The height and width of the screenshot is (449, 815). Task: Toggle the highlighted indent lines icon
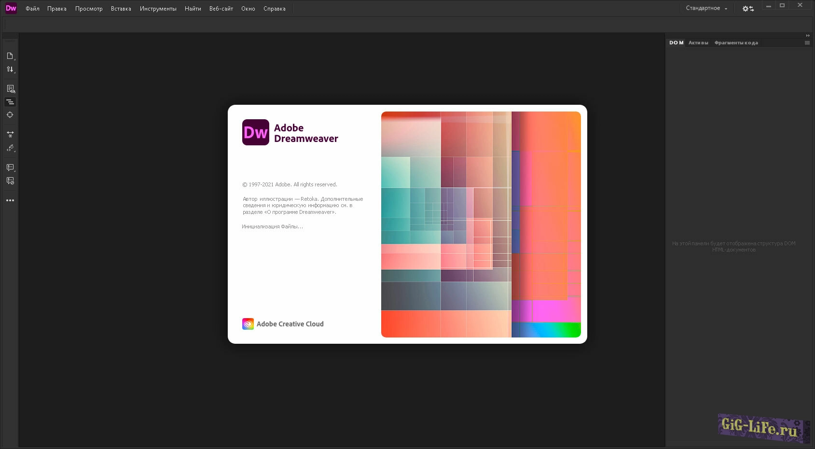10,102
